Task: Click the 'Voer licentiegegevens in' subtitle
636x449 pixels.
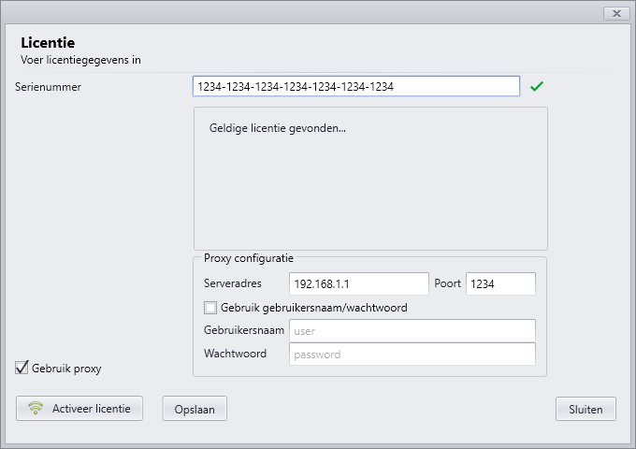Action: point(80,60)
